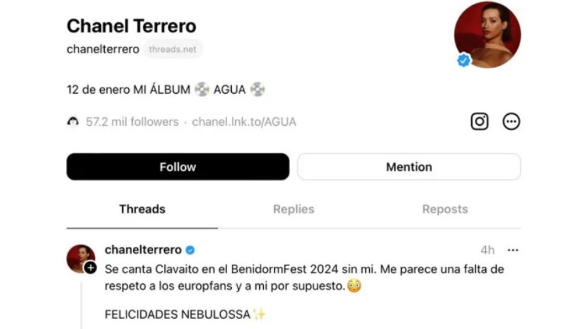Click the small avatar next to chanelterrero post
The height and width of the screenshot is (329, 586).
[x=80, y=255]
